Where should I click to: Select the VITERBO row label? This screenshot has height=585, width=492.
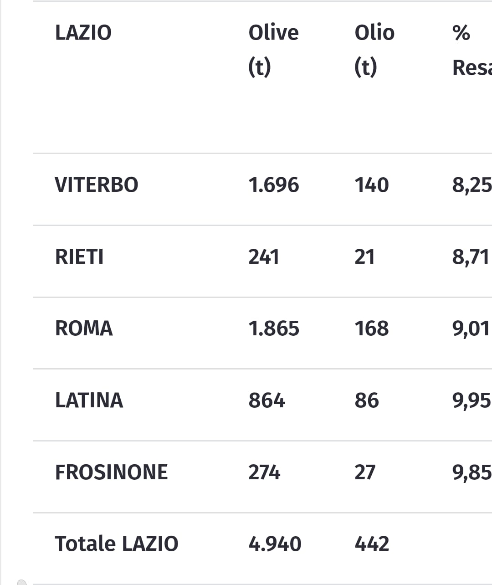(97, 185)
